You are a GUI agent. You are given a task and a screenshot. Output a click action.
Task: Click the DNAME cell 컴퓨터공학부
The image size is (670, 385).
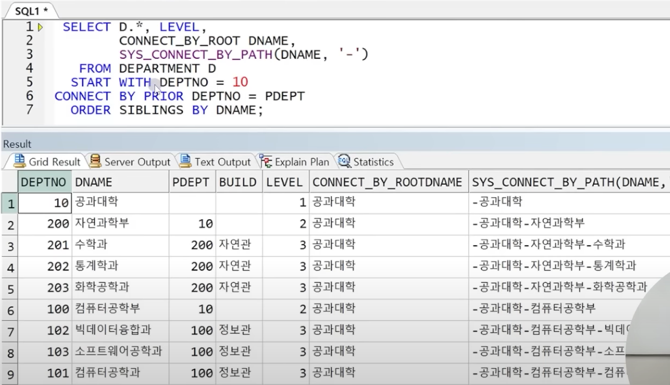tap(120, 310)
